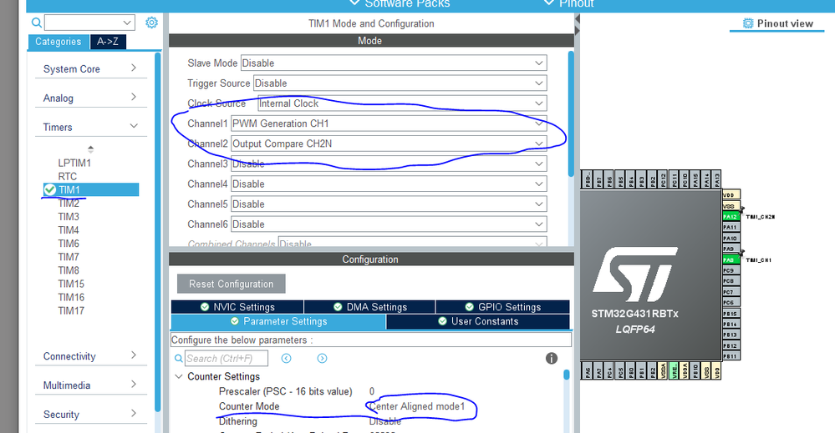835x433 pixels.
Task: Select TIM17 in the Timers list
Action: (x=71, y=310)
